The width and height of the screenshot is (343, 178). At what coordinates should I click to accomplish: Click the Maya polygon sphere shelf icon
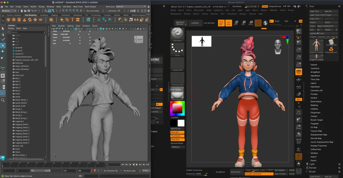pos(9,20)
